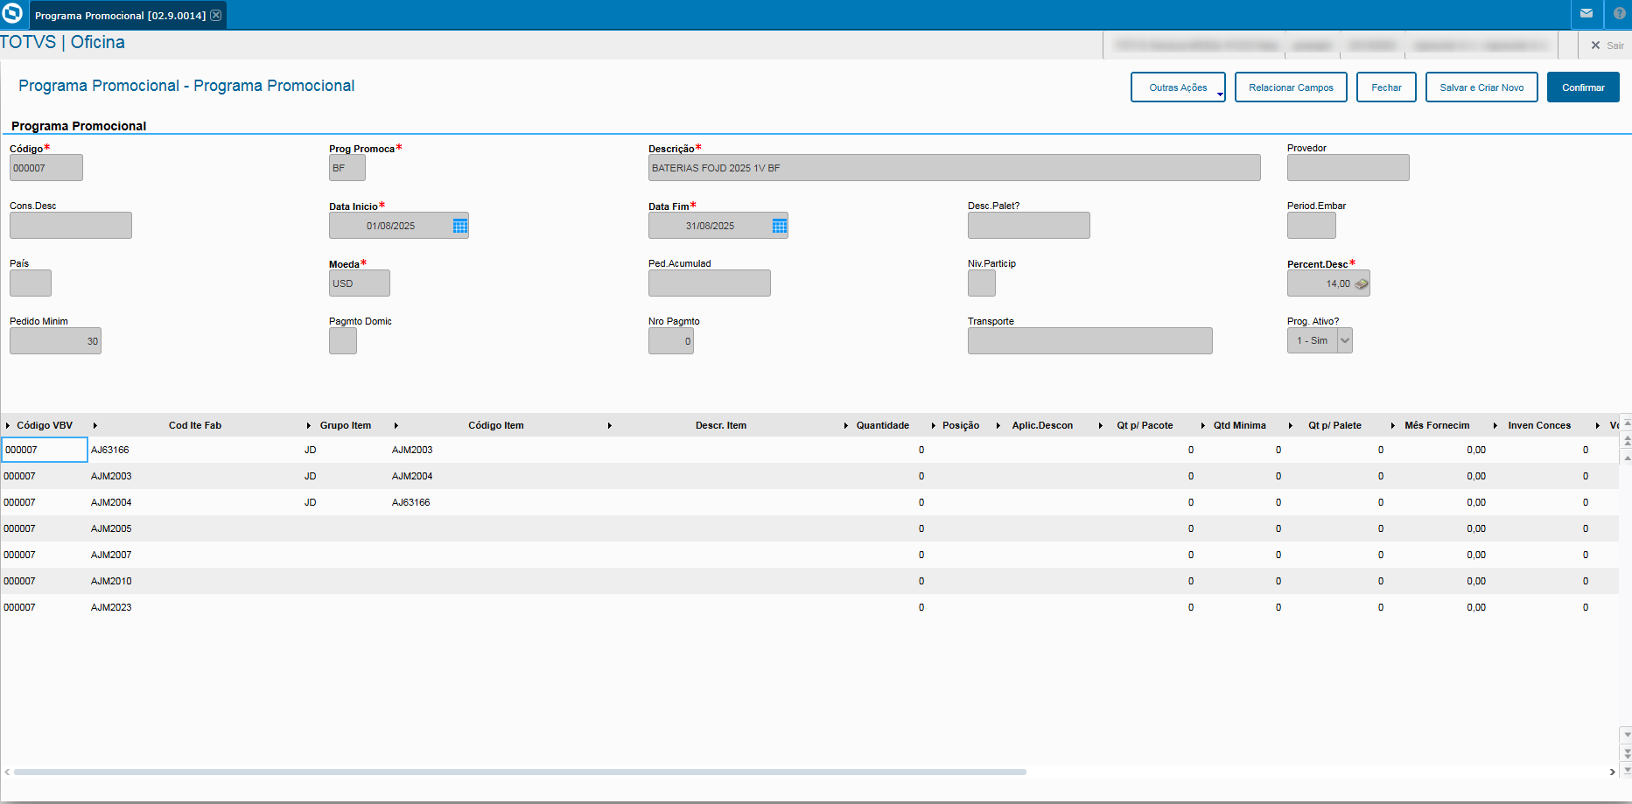Screen dimensions: 1632x804
Task: Click the Desc.Palet? field
Action: [1029, 226]
